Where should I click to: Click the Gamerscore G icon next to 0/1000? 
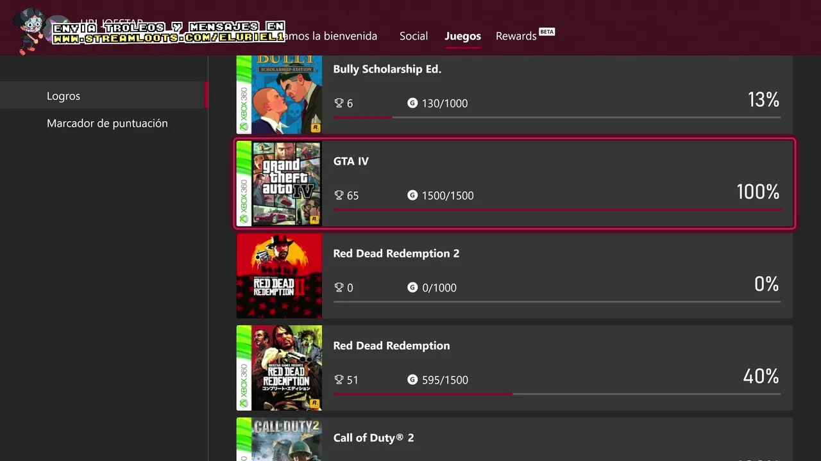point(412,287)
